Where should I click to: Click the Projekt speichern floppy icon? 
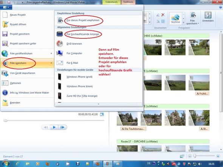5,34
